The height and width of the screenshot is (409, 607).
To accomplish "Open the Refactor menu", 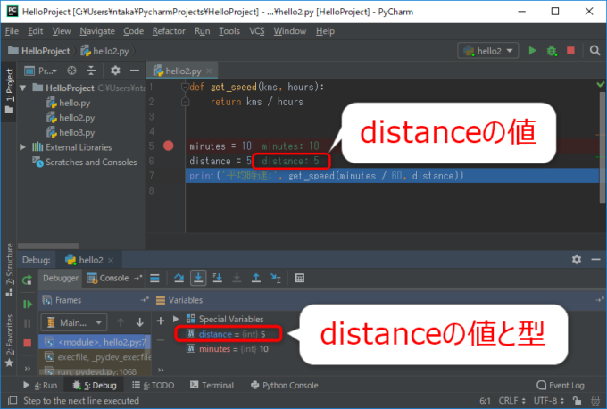I will tap(169, 31).
